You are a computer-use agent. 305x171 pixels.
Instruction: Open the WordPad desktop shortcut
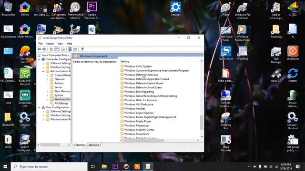pyautogui.click(x=243, y=53)
